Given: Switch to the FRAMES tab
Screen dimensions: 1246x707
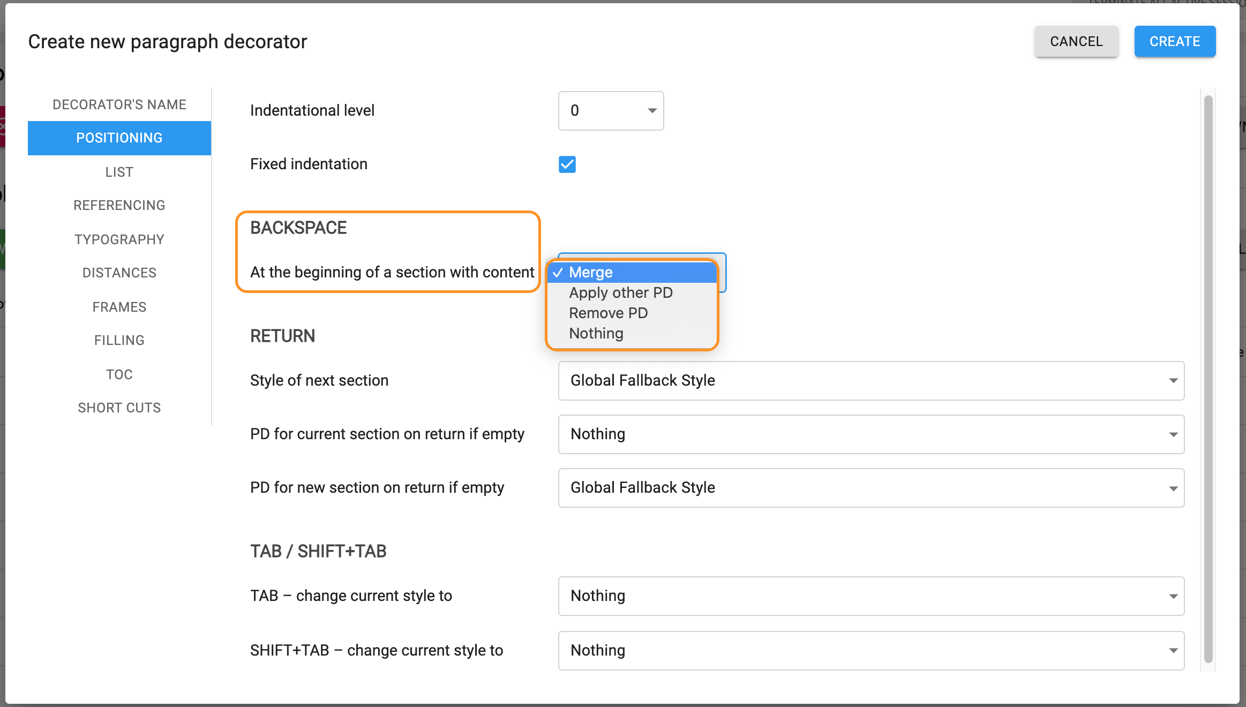Looking at the screenshot, I should (119, 307).
